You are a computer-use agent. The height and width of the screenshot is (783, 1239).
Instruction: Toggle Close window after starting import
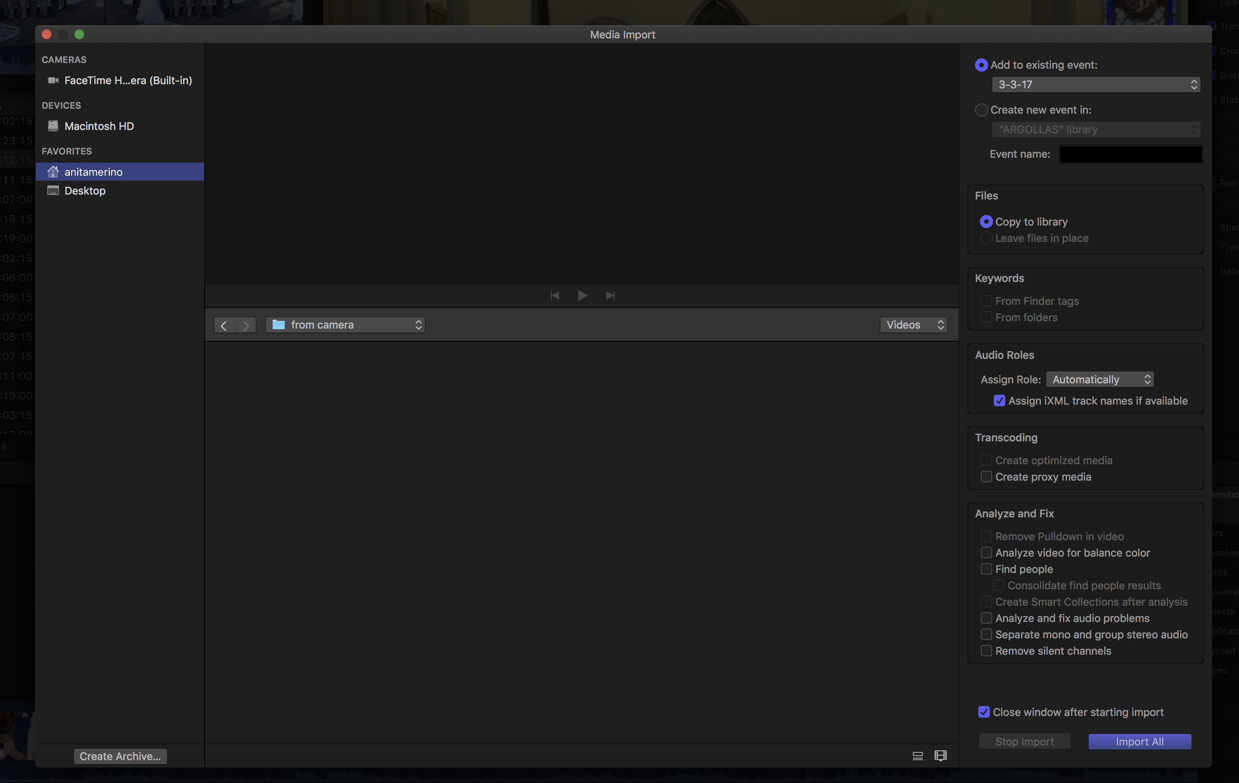pos(983,712)
